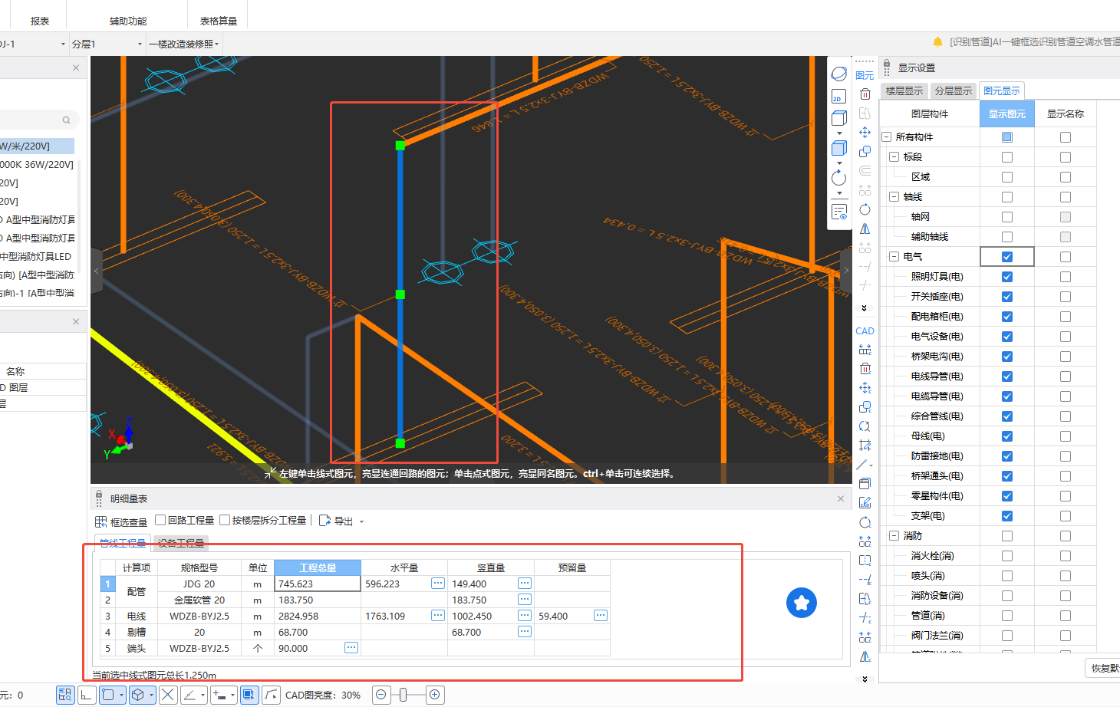Image resolution: width=1120 pixels, height=707 pixels.
Task: Click the 恢复默认 button
Action: [x=1104, y=668]
